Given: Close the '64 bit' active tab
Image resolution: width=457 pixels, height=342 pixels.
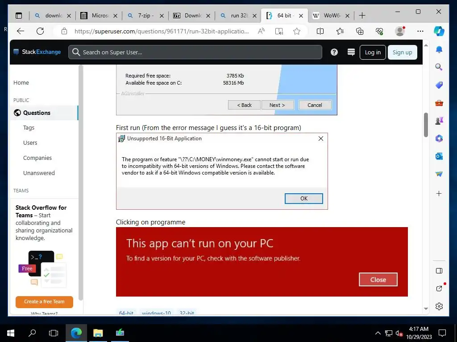Looking at the screenshot, I should (x=301, y=16).
